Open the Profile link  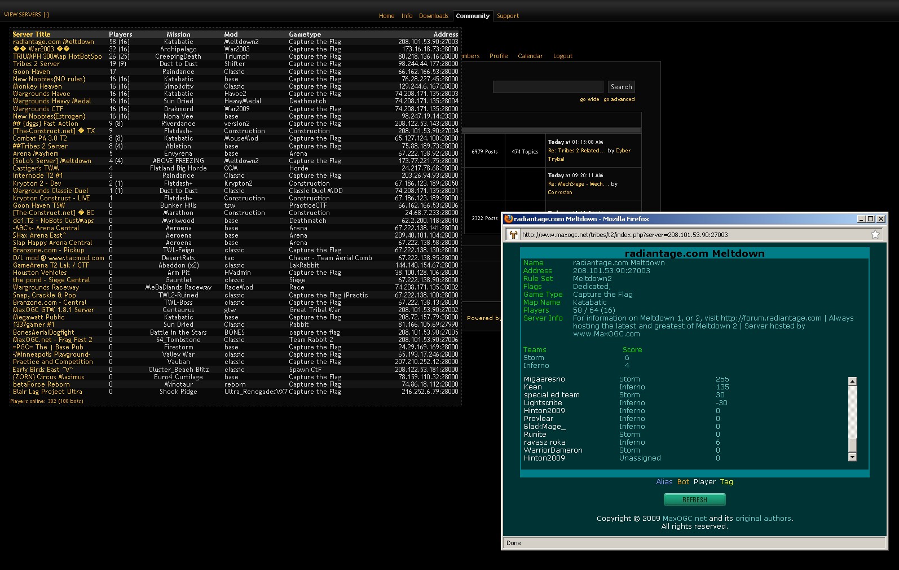[x=499, y=56]
